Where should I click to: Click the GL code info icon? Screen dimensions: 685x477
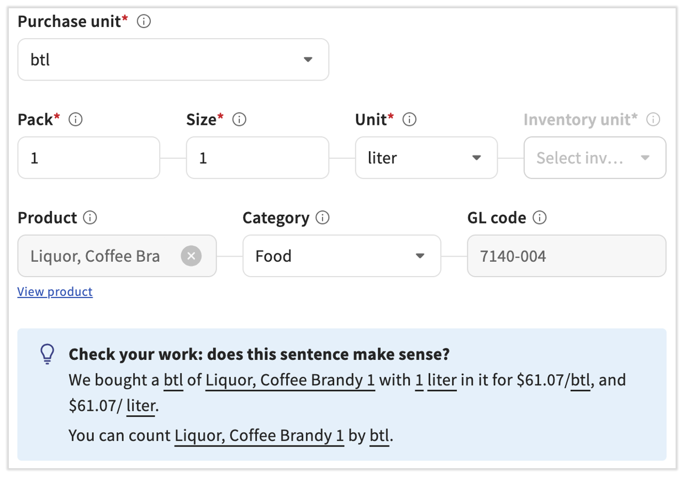(540, 218)
